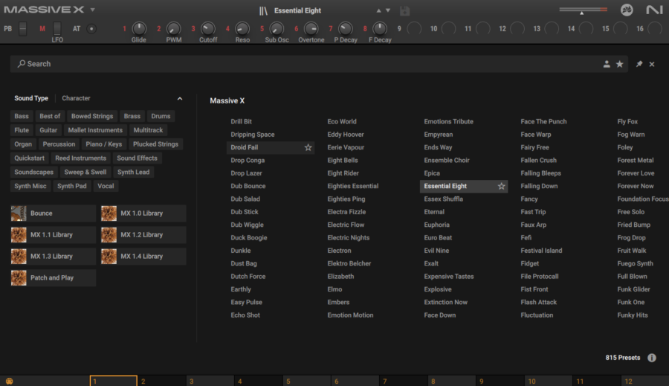Toggle the Bass sound type tag
669x386 pixels.
click(x=22, y=116)
